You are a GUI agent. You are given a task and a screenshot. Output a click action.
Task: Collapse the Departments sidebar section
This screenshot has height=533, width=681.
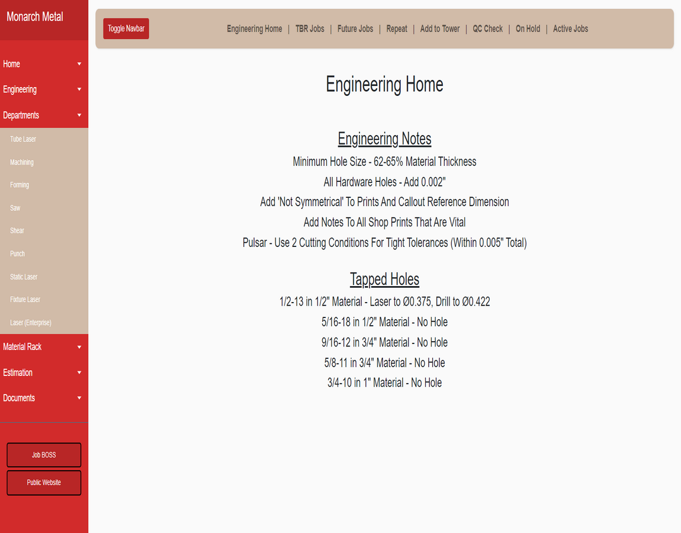coord(43,115)
